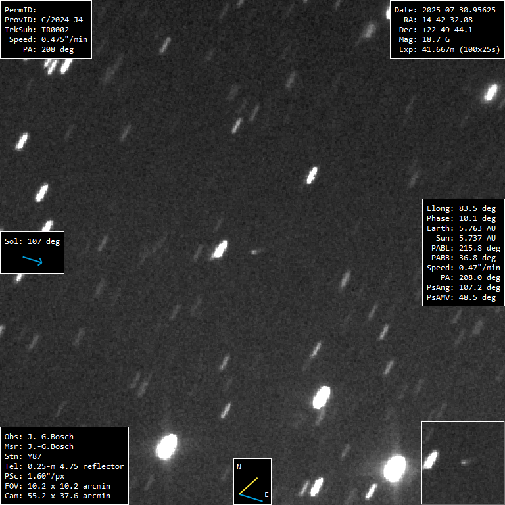Select the 'PsAMV: 48.5 deg' line
505x505 pixels.
(461, 297)
